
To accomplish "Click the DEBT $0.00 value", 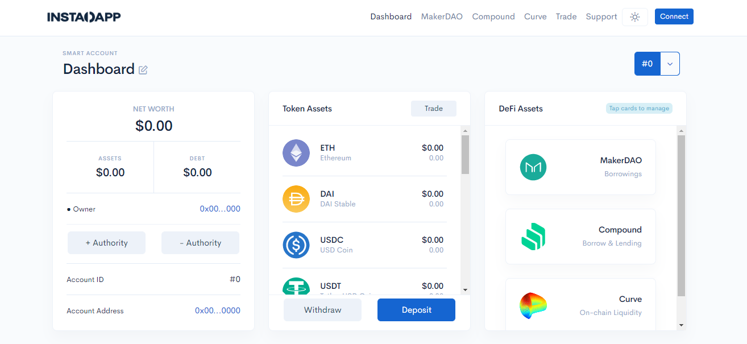I will 197,172.
